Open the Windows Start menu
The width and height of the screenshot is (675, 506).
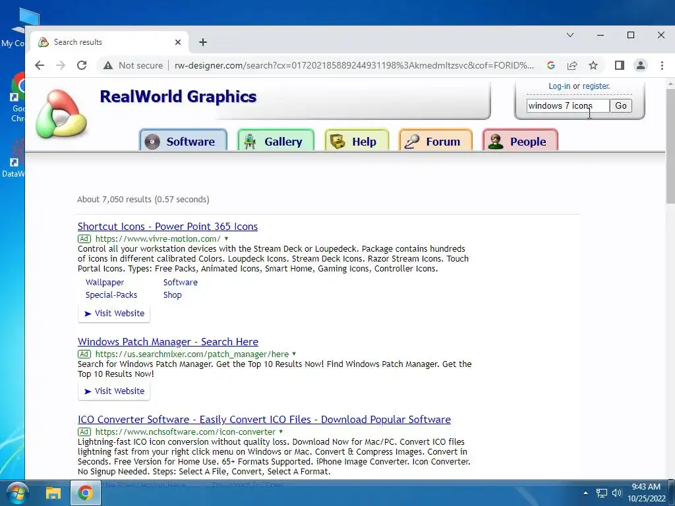pos(16,493)
